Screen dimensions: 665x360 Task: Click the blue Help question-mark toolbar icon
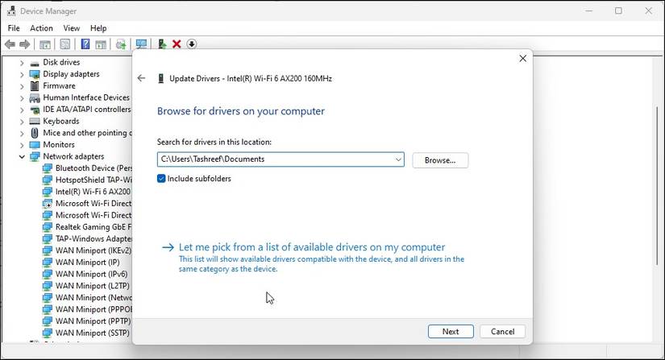pos(85,43)
